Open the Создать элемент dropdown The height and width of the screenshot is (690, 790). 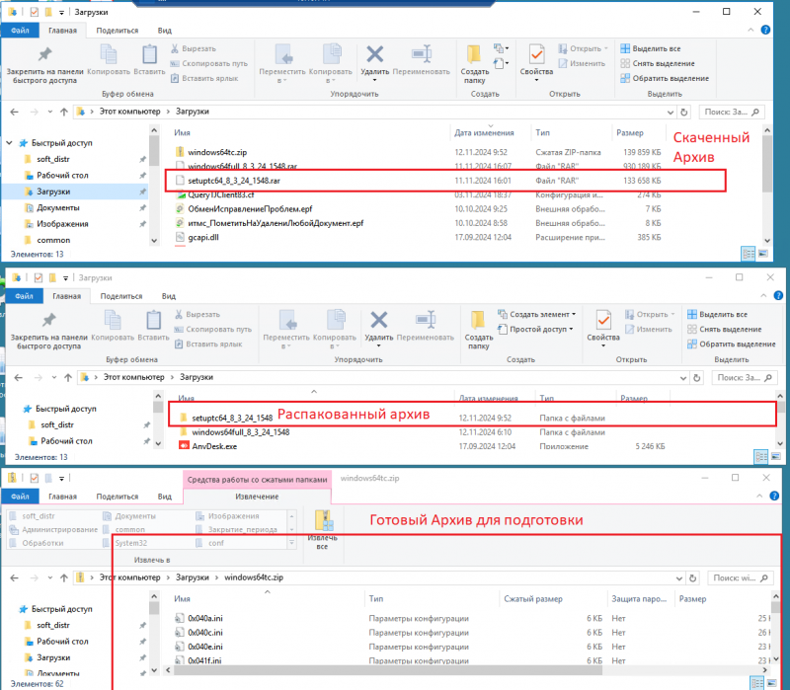tap(541, 314)
